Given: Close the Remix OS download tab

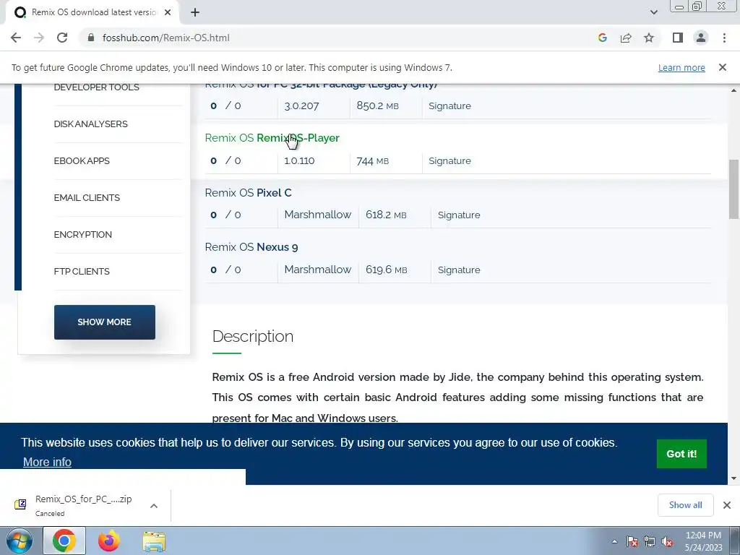Looking at the screenshot, I should click(x=168, y=12).
